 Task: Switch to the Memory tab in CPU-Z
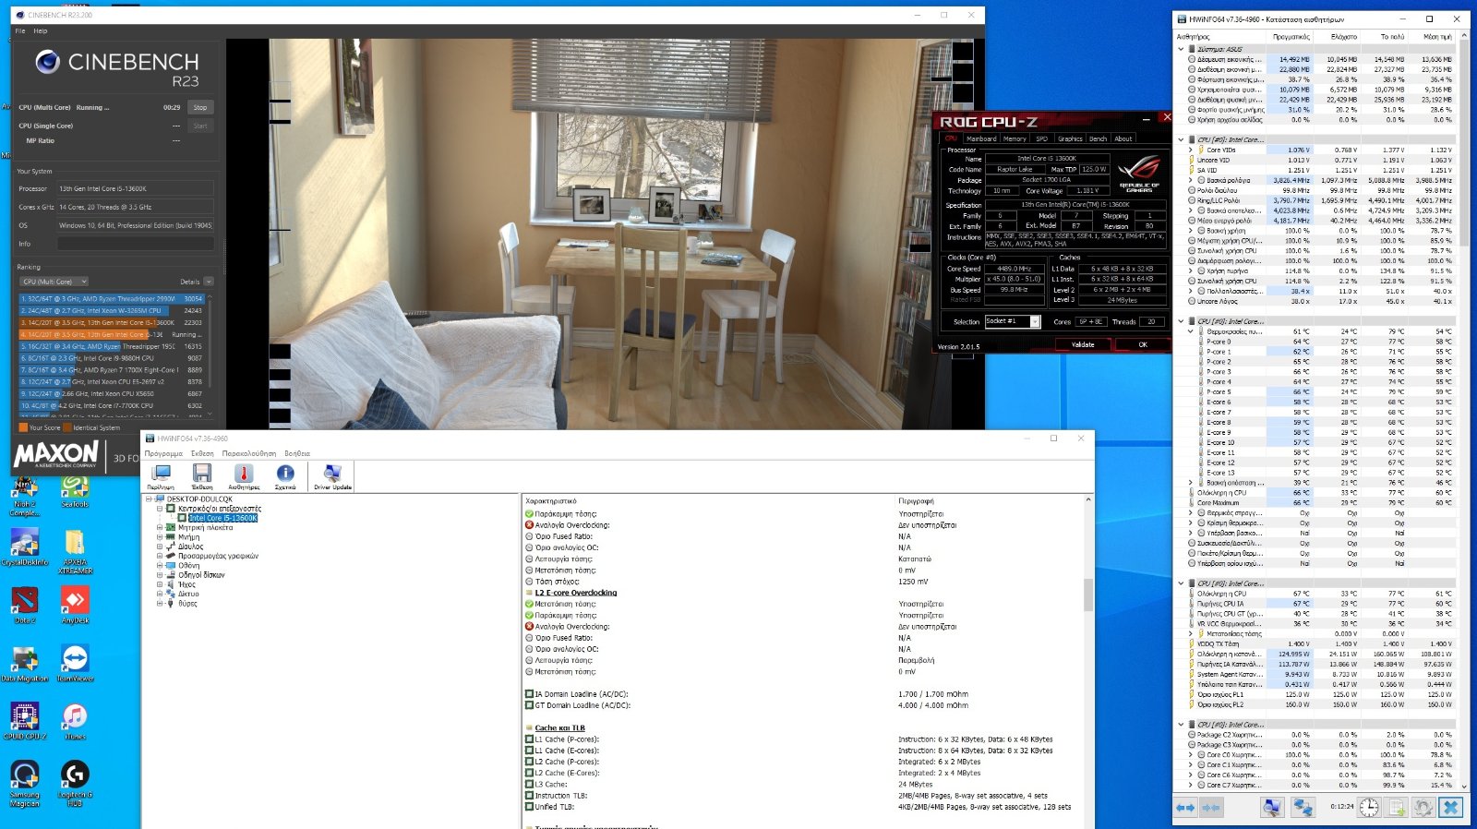click(1015, 138)
